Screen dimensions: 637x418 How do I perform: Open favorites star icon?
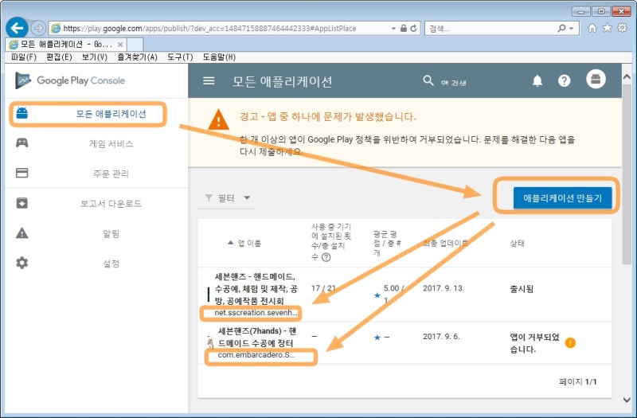(607, 28)
